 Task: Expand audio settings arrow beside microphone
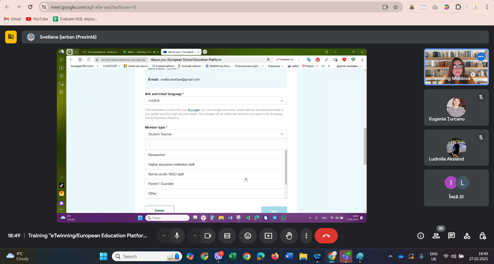[164, 236]
